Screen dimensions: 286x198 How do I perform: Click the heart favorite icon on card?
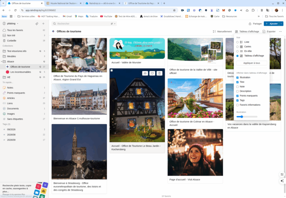point(152,73)
